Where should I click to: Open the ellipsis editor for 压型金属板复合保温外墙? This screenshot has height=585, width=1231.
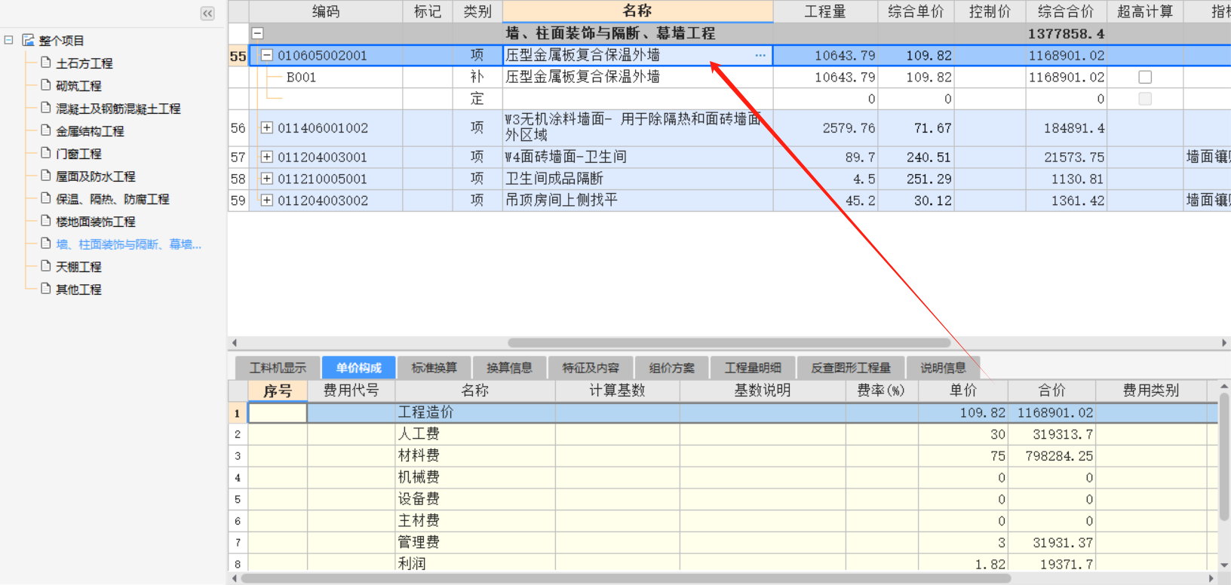[760, 55]
